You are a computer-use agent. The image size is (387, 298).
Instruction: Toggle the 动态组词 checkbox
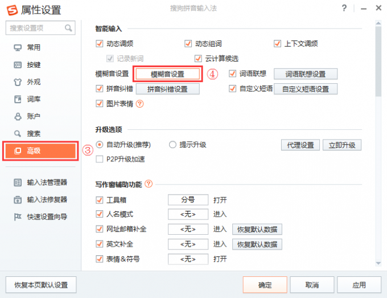coord(188,44)
